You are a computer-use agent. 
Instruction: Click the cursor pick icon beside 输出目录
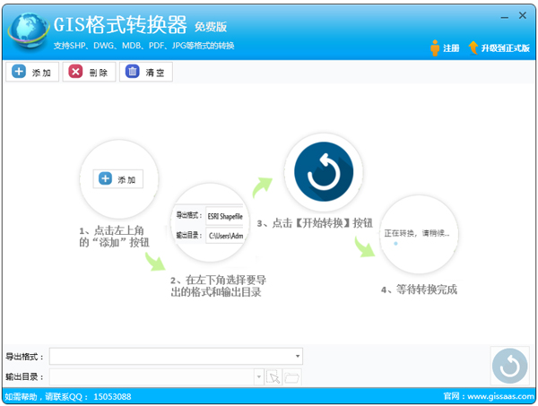[274, 377]
